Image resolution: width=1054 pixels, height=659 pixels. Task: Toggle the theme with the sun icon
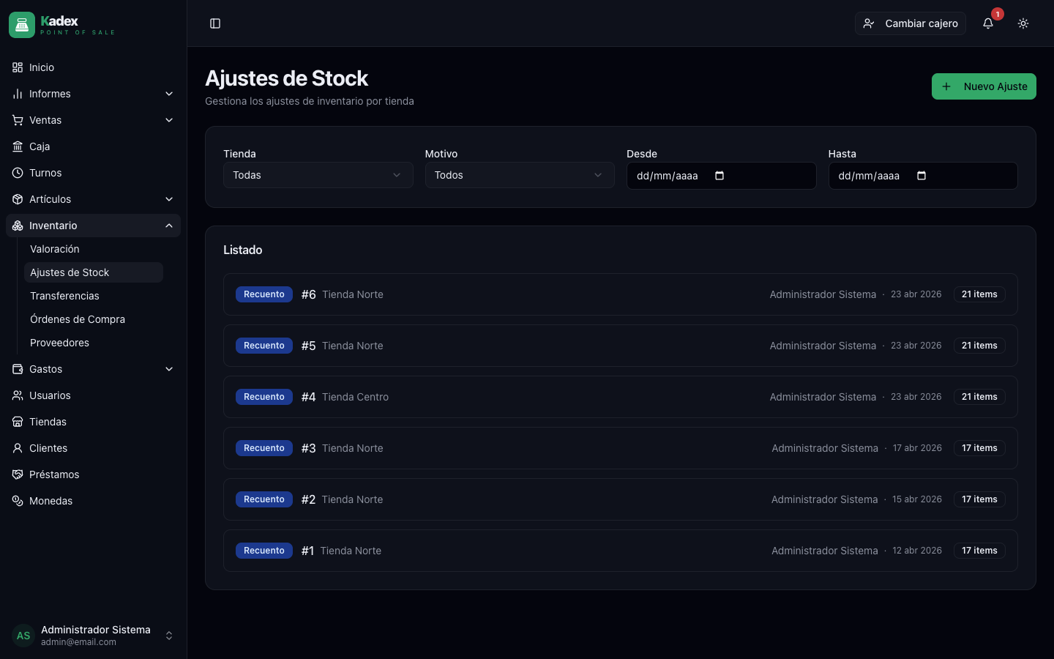[1023, 23]
